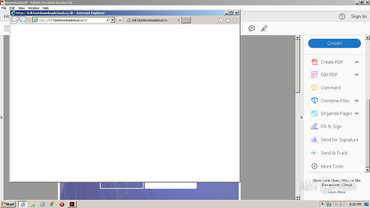Click the Combine Files tool icon

(314, 101)
